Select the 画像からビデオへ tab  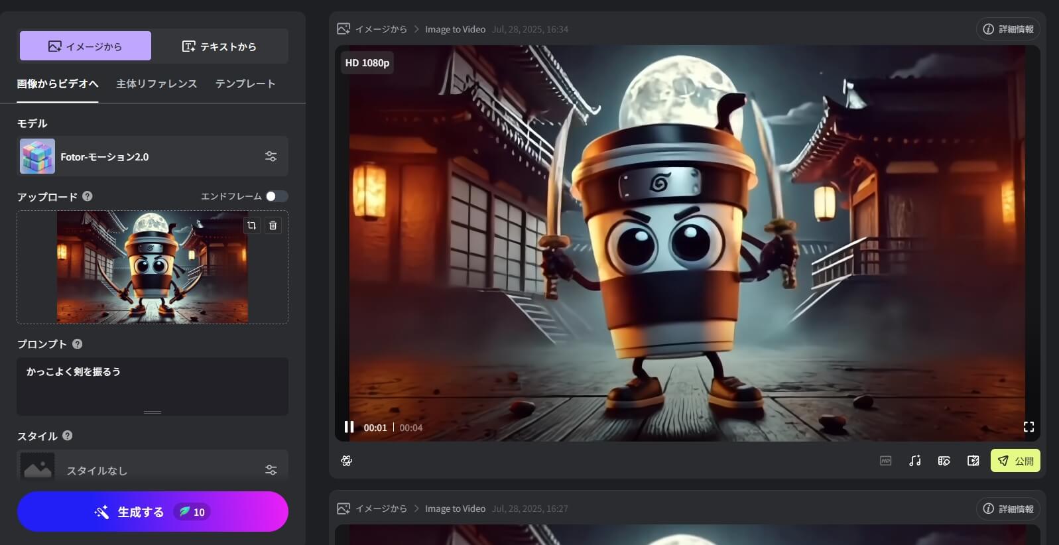point(58,84)
